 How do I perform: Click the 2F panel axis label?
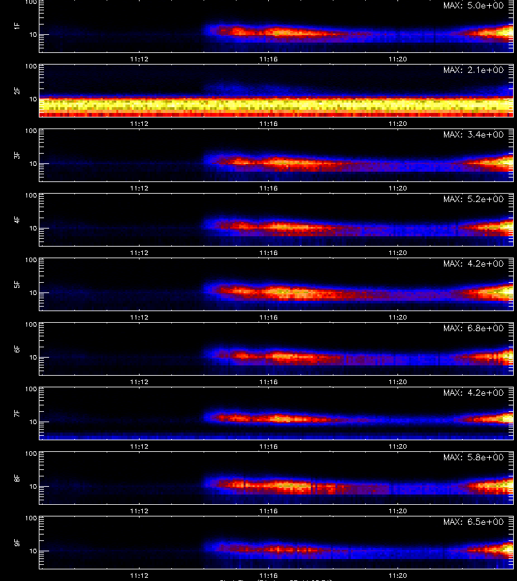coord(17,91)
